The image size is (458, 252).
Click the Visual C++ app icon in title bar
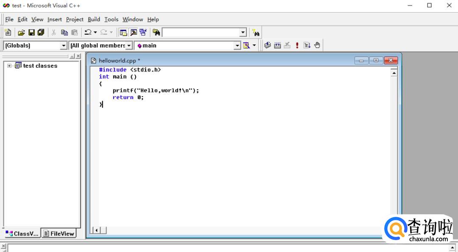coord(6,6)
